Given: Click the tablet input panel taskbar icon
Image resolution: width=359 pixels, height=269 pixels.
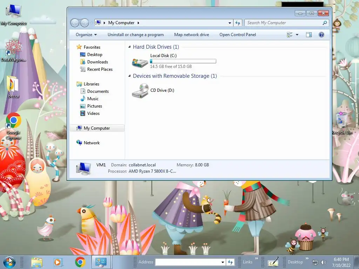Looking at the screenshot, I should [273, 262].
